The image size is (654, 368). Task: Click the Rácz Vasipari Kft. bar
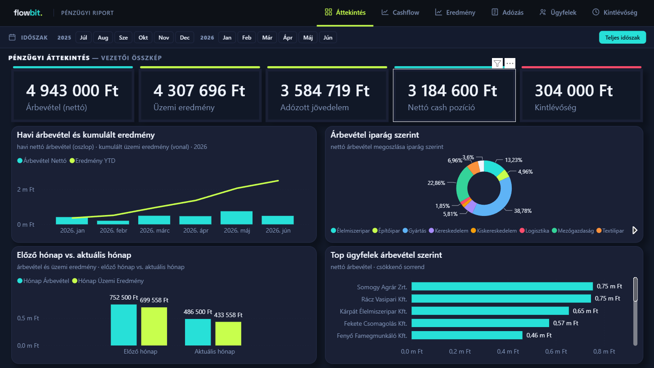[x=501, y=299]
